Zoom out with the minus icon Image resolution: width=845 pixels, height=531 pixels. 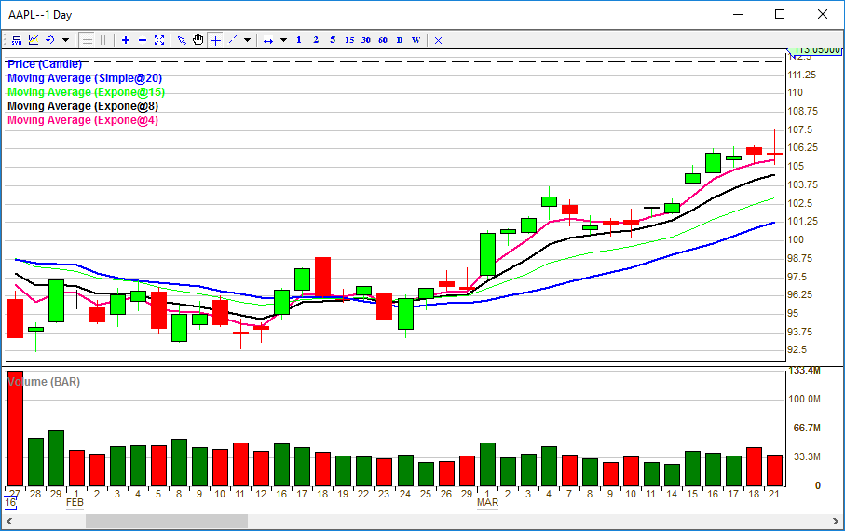point(143,40)
